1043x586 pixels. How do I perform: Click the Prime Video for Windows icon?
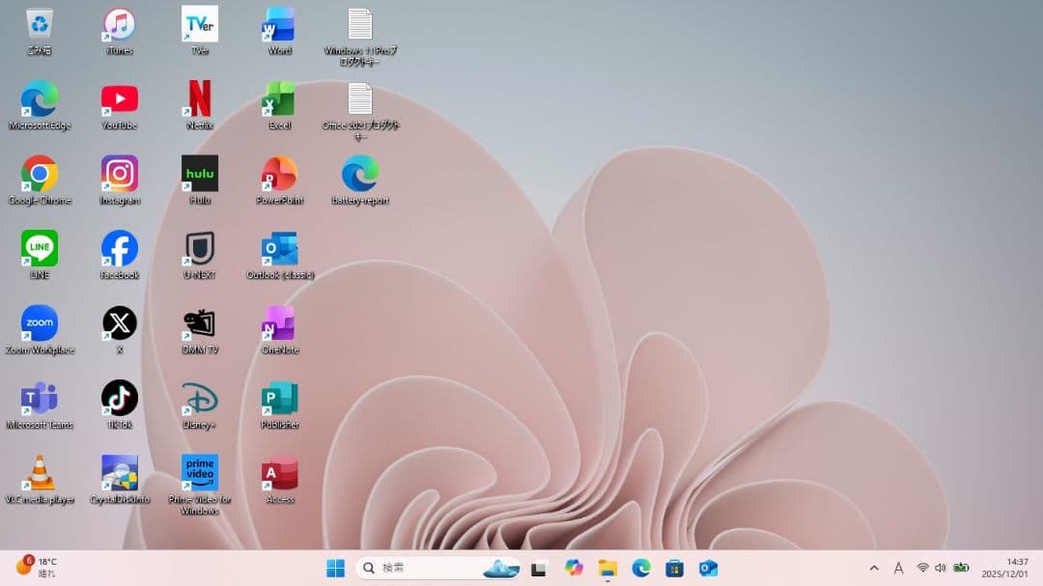tap(200, 473)
